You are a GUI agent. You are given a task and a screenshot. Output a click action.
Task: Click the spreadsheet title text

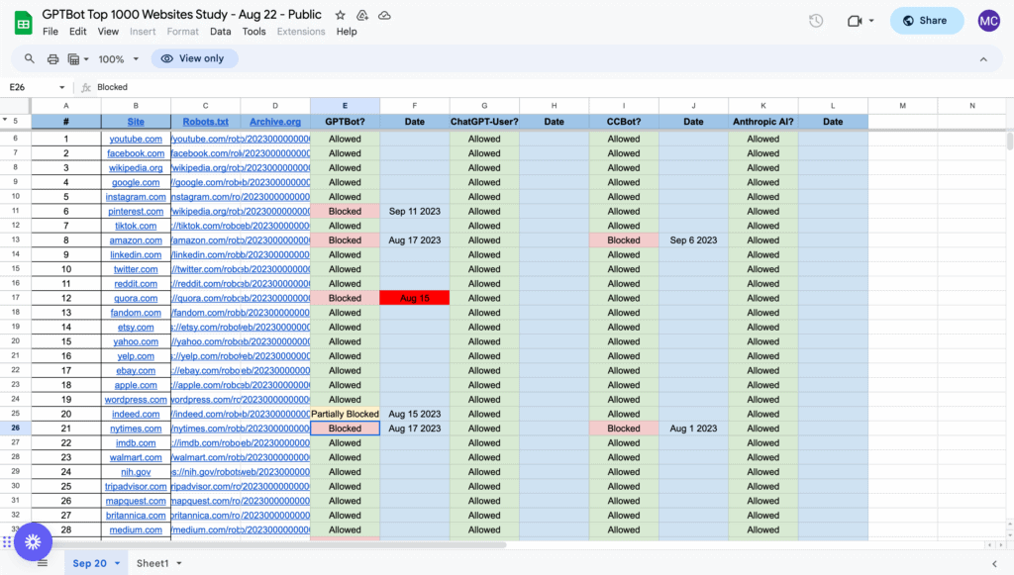point(182,14)
